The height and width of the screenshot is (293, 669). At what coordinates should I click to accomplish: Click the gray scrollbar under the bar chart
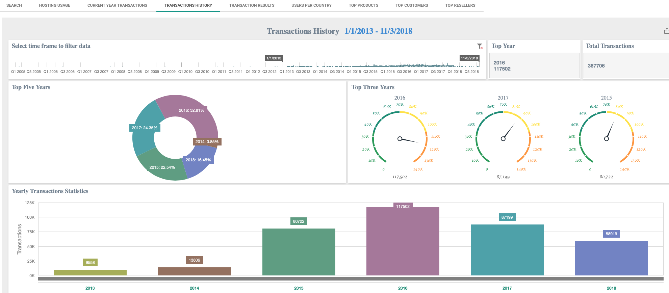point(351,279)
